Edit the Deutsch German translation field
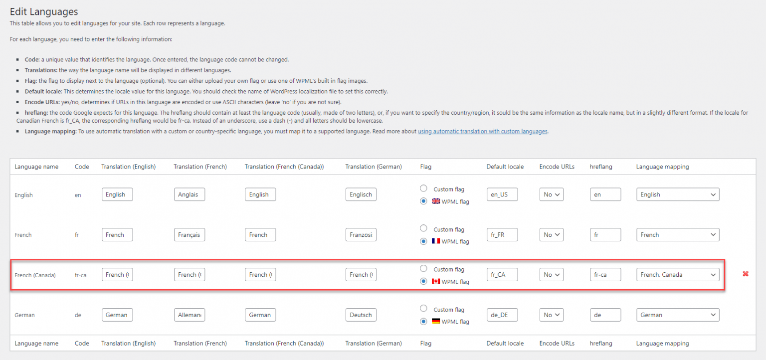Image resolution: width=766 pixels, height=360 pixels. click(x=361, y=315)
